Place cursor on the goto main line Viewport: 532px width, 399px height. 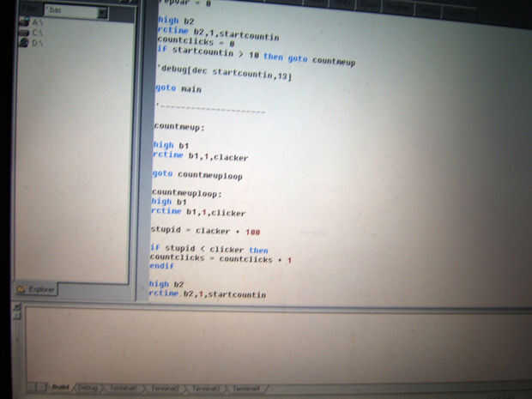[178, 88]
